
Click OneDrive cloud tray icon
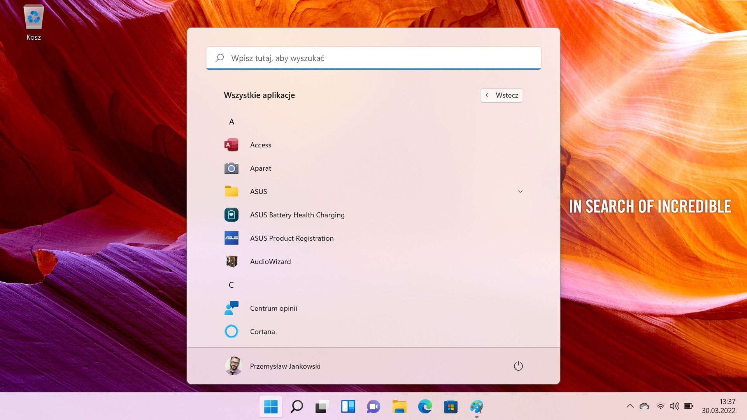(644, 406)
